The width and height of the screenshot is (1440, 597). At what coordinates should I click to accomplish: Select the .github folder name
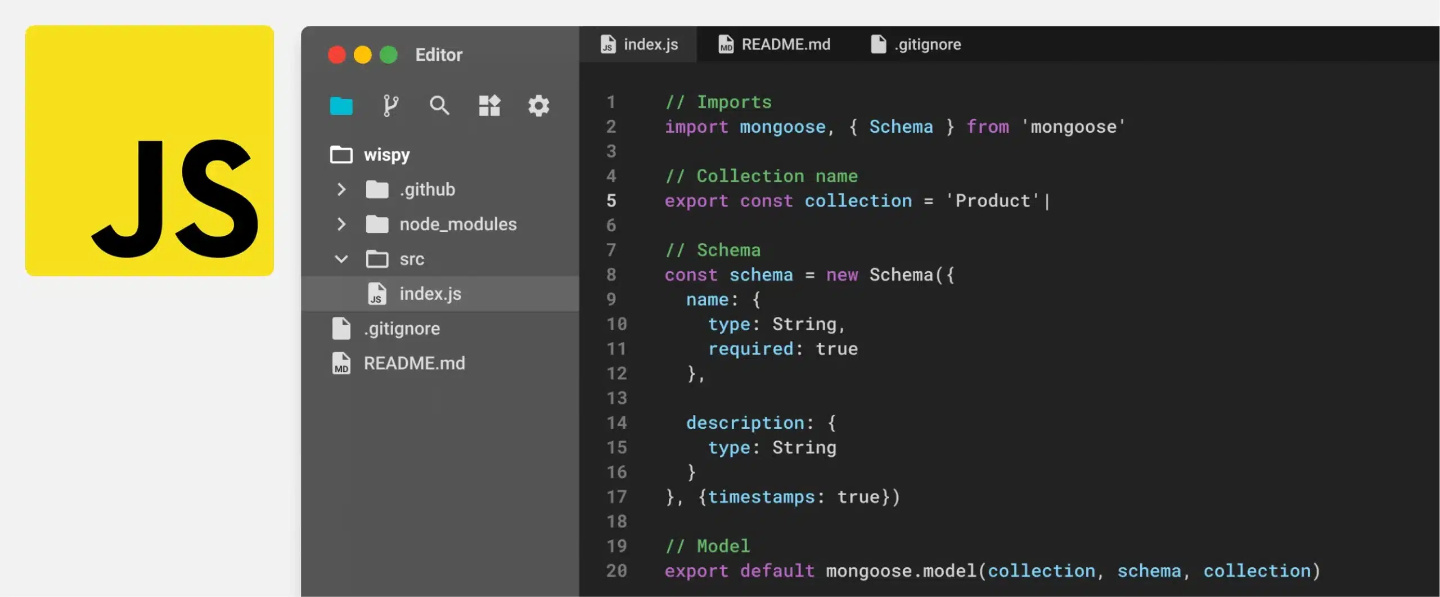pyautogui.click(x=427, y=190)
